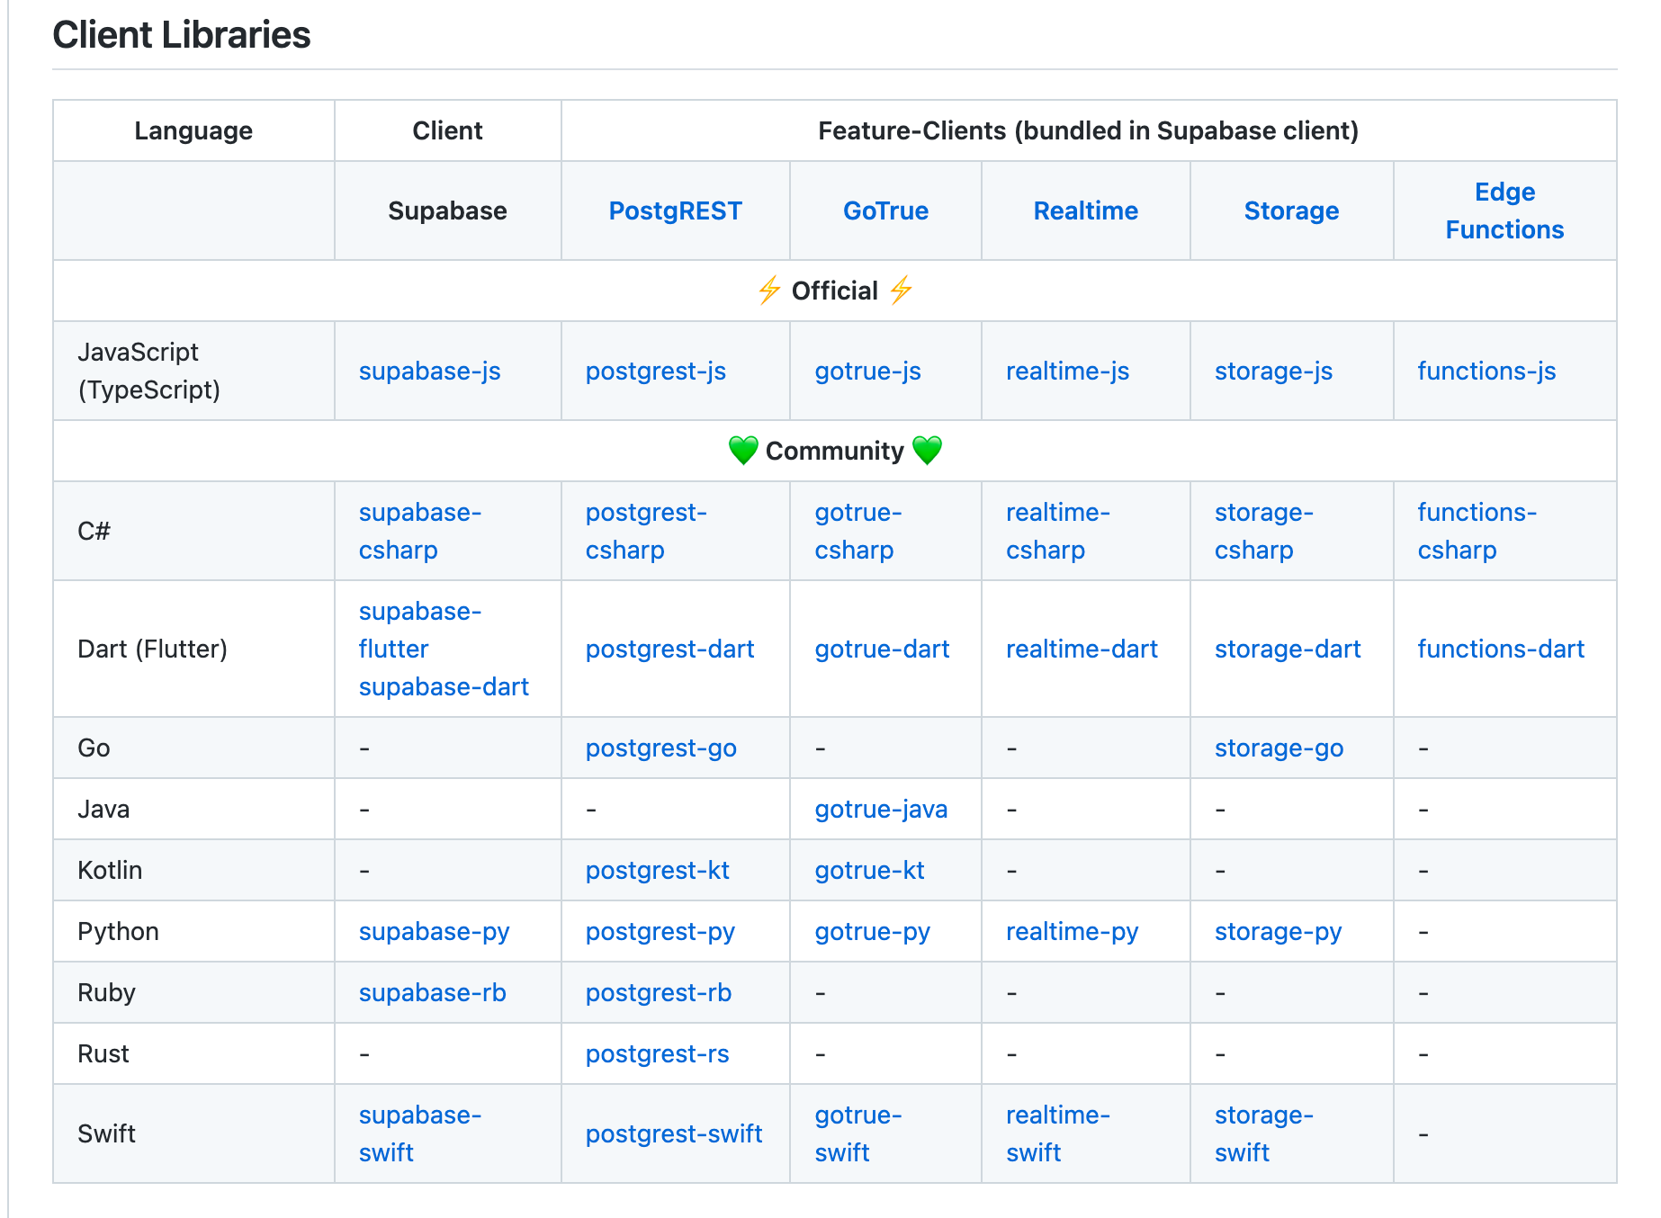Open the Storage column header link

1291,210
